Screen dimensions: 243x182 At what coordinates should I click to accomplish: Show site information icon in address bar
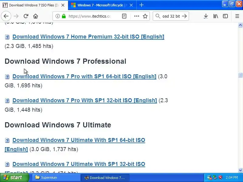[57, 16]
